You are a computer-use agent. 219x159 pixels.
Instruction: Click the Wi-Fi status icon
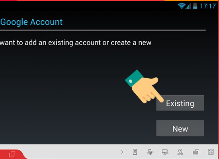(181, 6)
